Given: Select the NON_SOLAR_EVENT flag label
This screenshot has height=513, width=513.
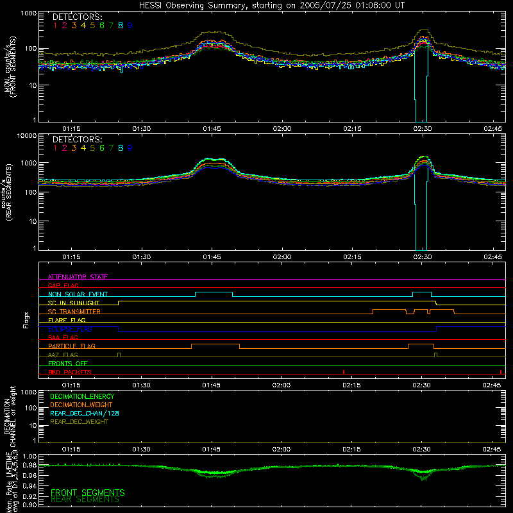Looking at the screenshot, I should (78, 294).
